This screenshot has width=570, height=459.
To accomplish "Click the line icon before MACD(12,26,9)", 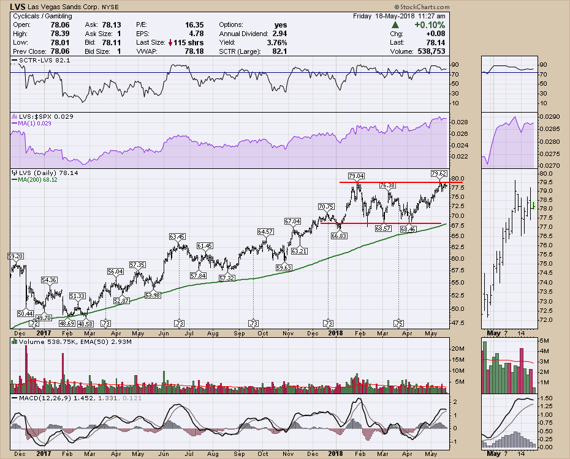I will click(x=15, y=398).
